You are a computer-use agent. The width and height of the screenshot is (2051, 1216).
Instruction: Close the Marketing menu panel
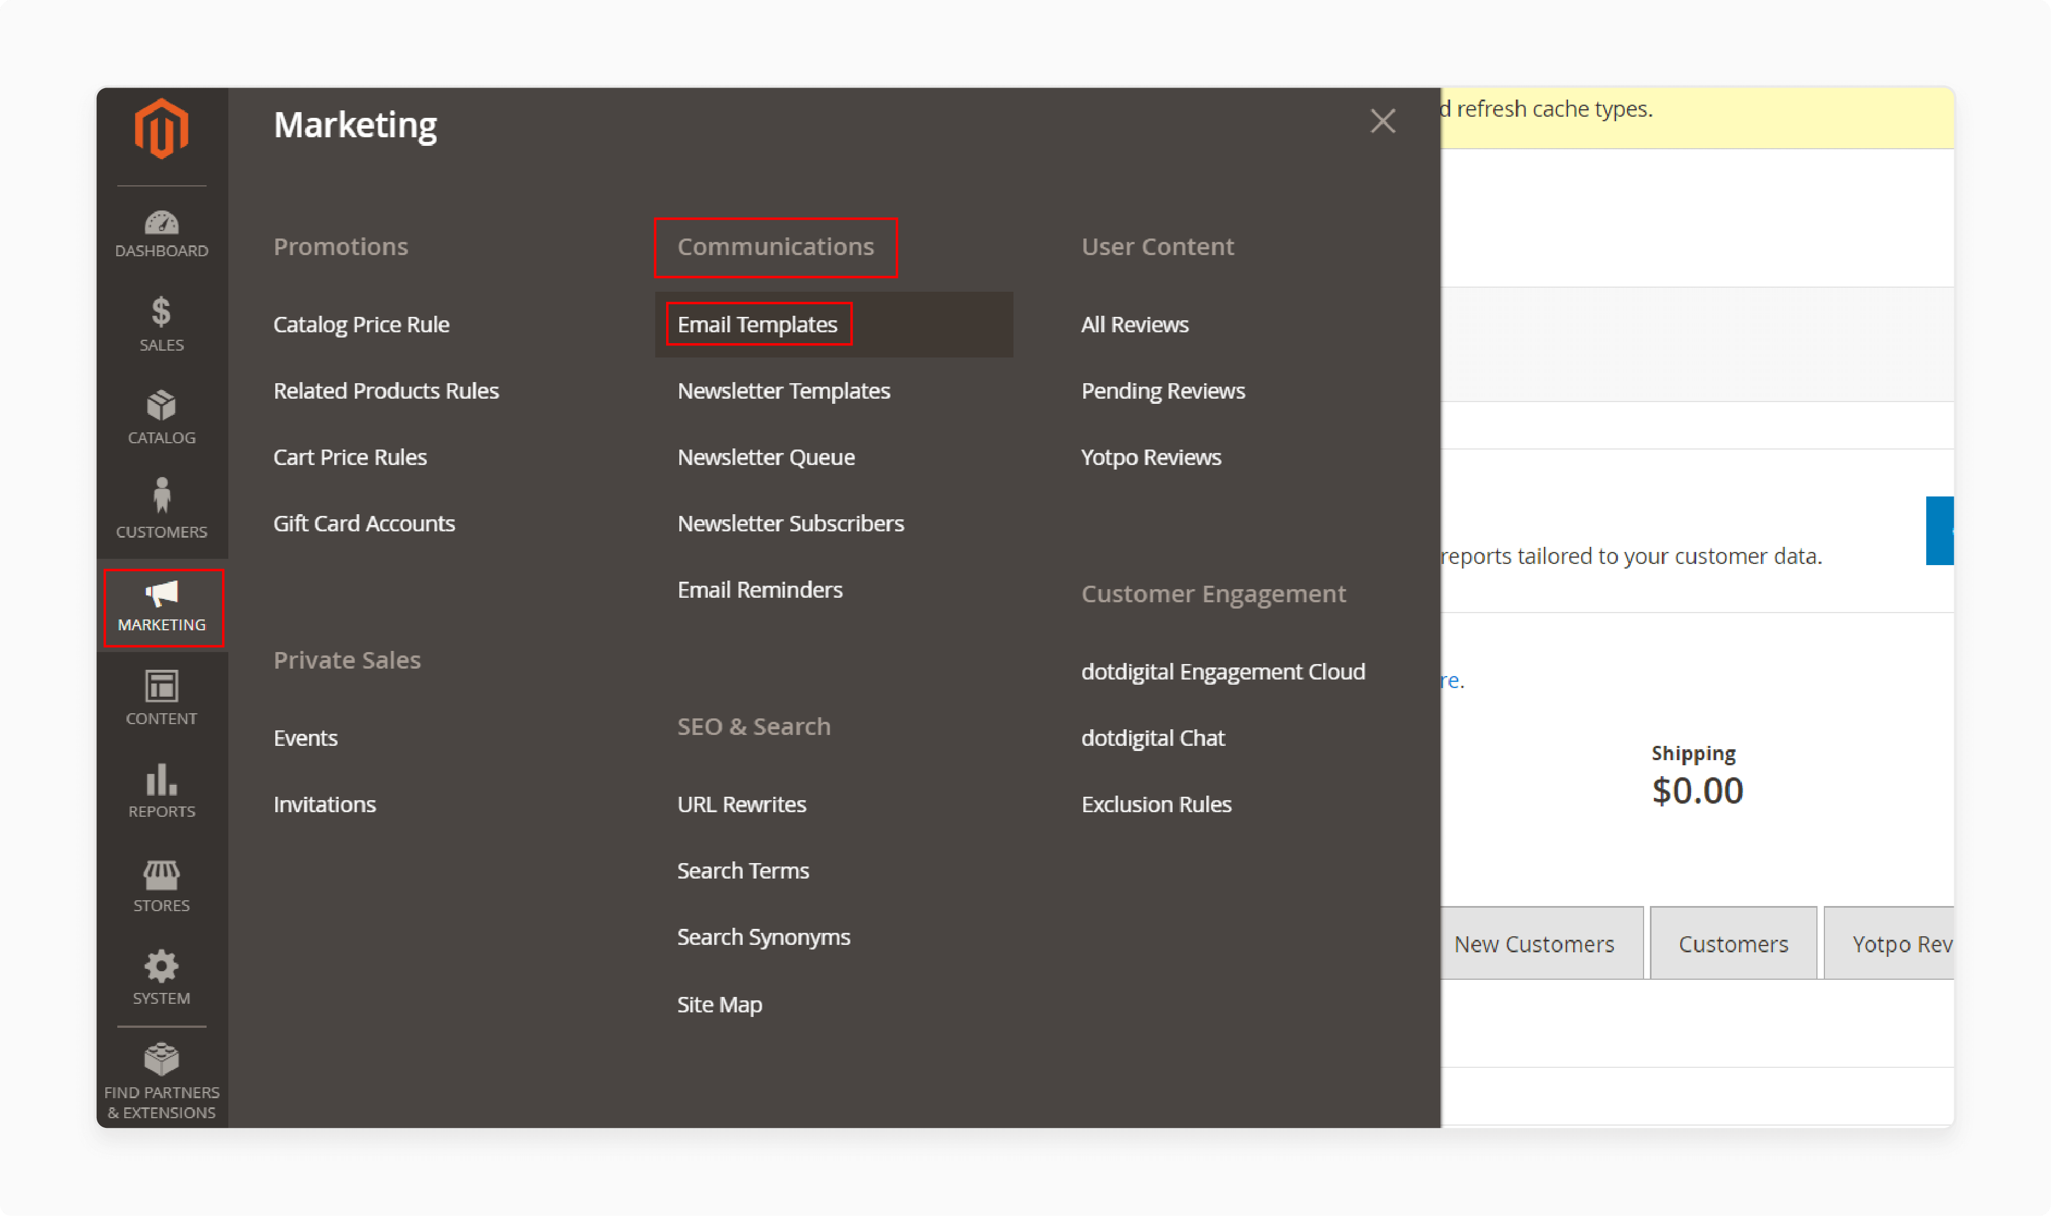[x=1383, y=121]
